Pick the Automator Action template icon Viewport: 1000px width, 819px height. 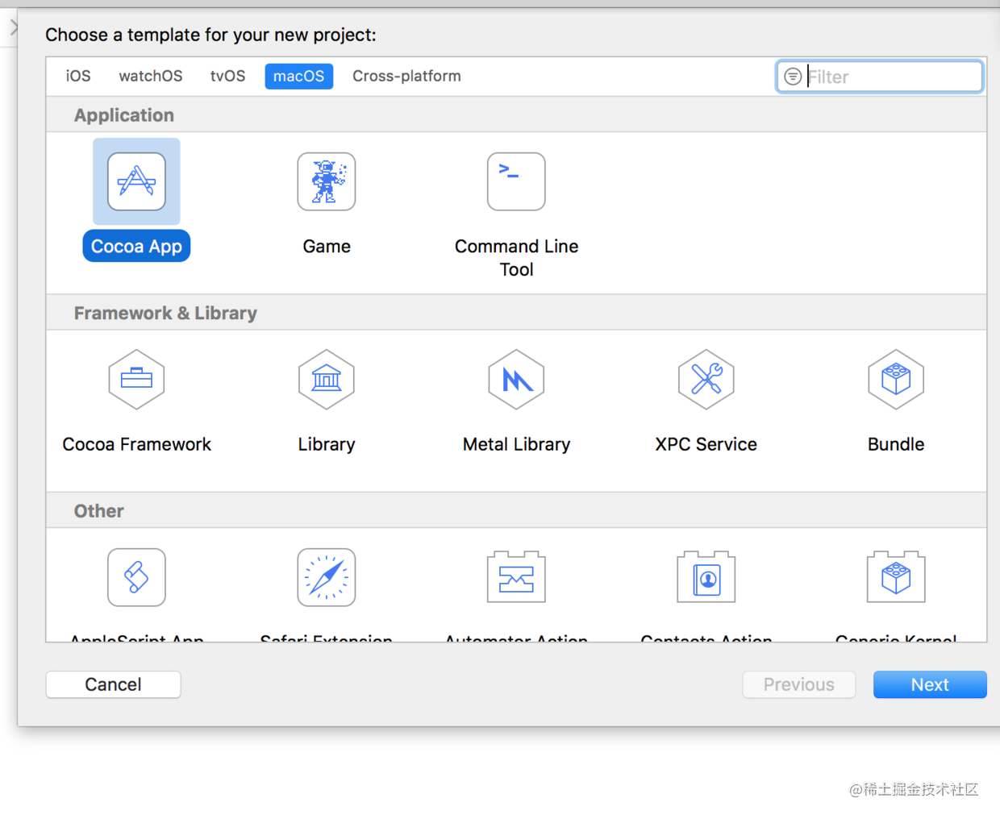tap(516, 577)
